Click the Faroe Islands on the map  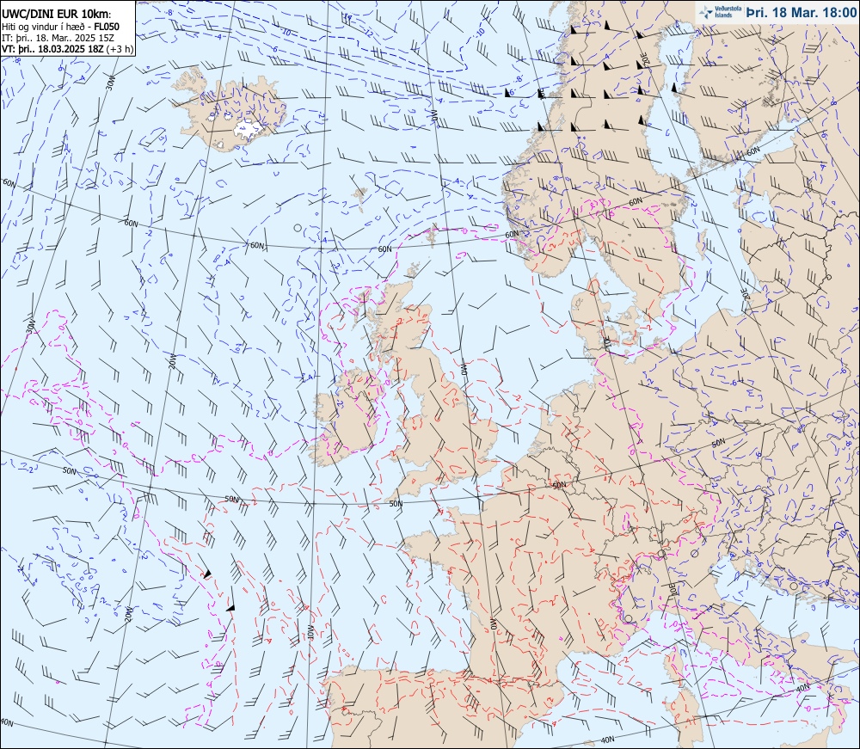pos(359,198)
